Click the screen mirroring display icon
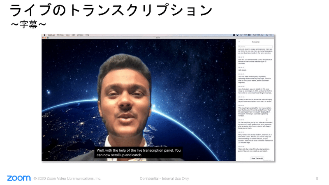The width and height of the screenshot is (329, 185). point(237,35)
